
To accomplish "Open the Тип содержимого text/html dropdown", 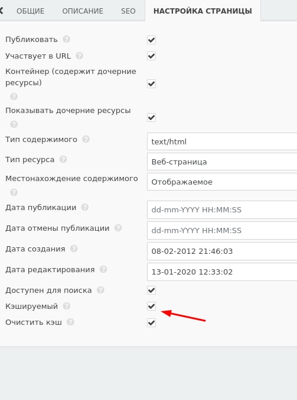I will (222, 141).
